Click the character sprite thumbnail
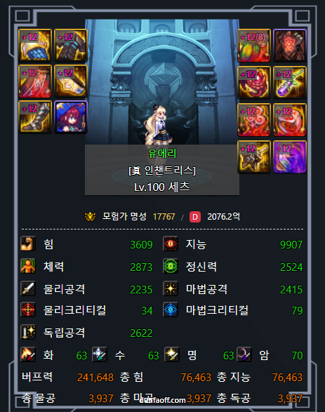 click(159, 125)
